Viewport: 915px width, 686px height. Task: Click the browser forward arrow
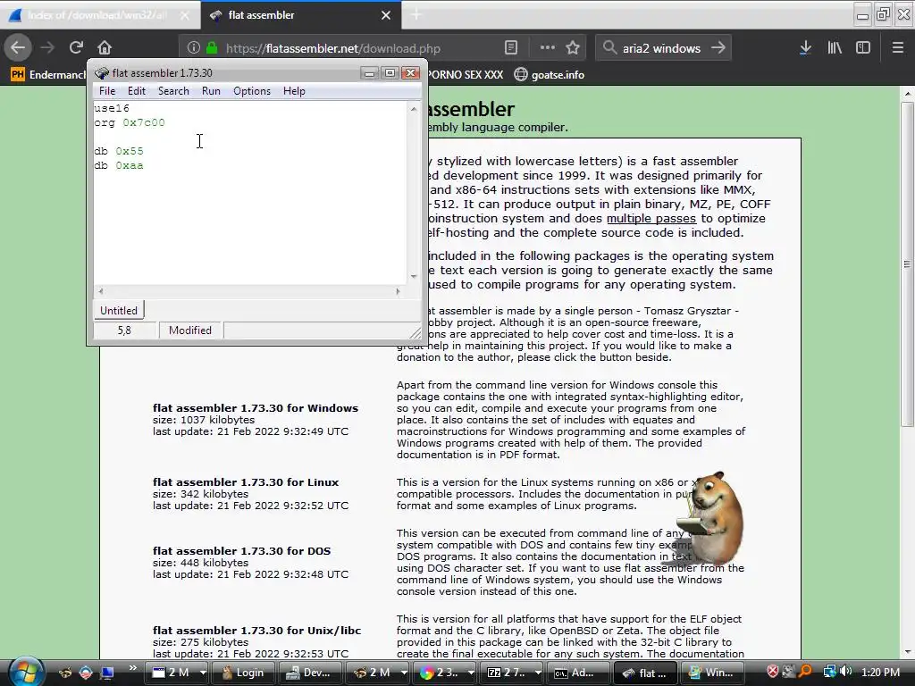click(47, 47)
